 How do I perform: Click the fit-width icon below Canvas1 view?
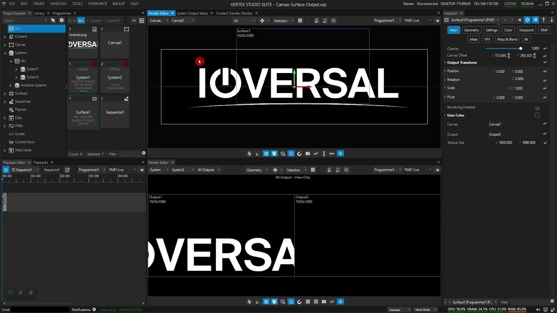(x=332, y=153)
